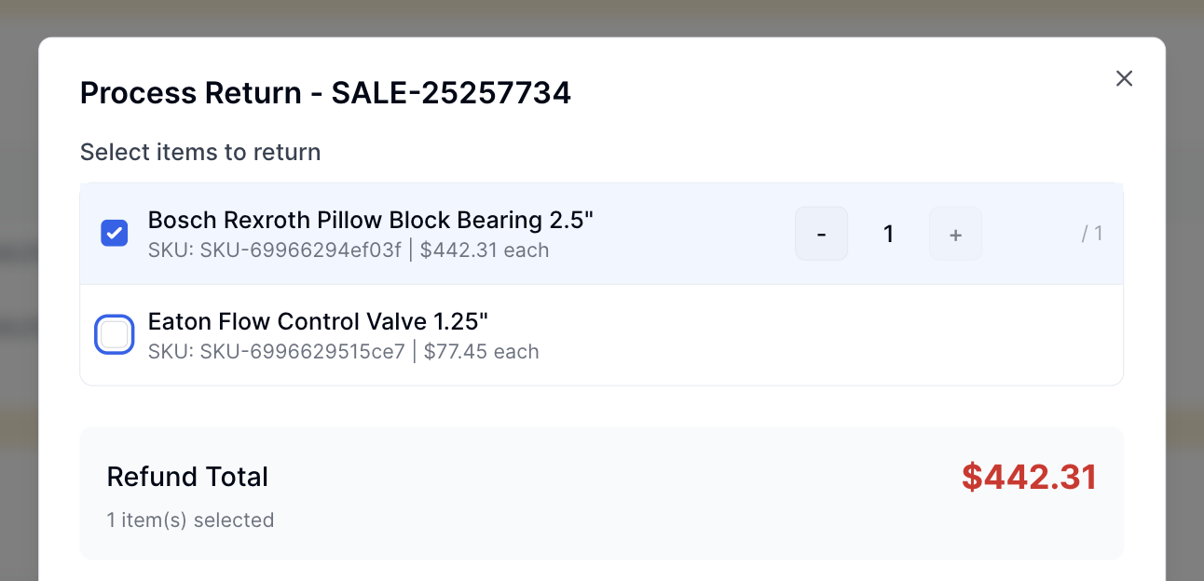This screenshot has height=581, width=1204.
Task: Click the return quantity value 1
Action: (888, 234)
